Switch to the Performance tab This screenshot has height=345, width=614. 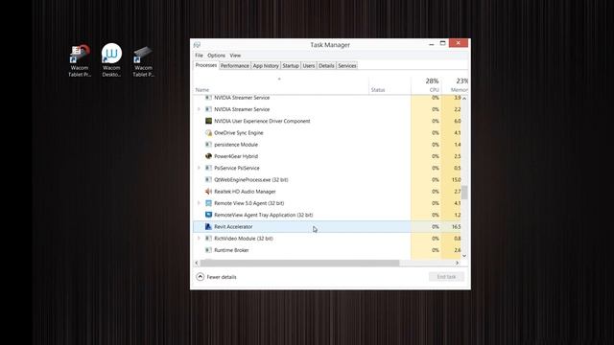coord(234,66)
